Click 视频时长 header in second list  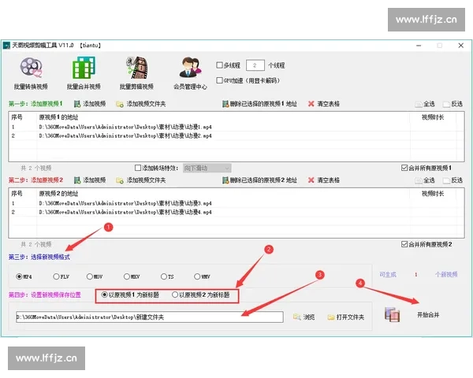click(x=433, y=194)
